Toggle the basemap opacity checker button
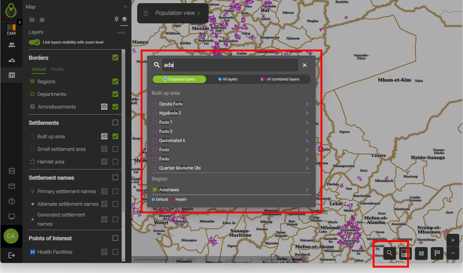Viewport: 463px width, 273px height. 405,253
